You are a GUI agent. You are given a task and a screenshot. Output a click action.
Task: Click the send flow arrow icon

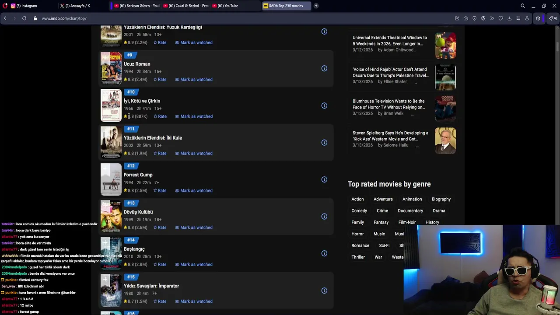pos(492,18)
